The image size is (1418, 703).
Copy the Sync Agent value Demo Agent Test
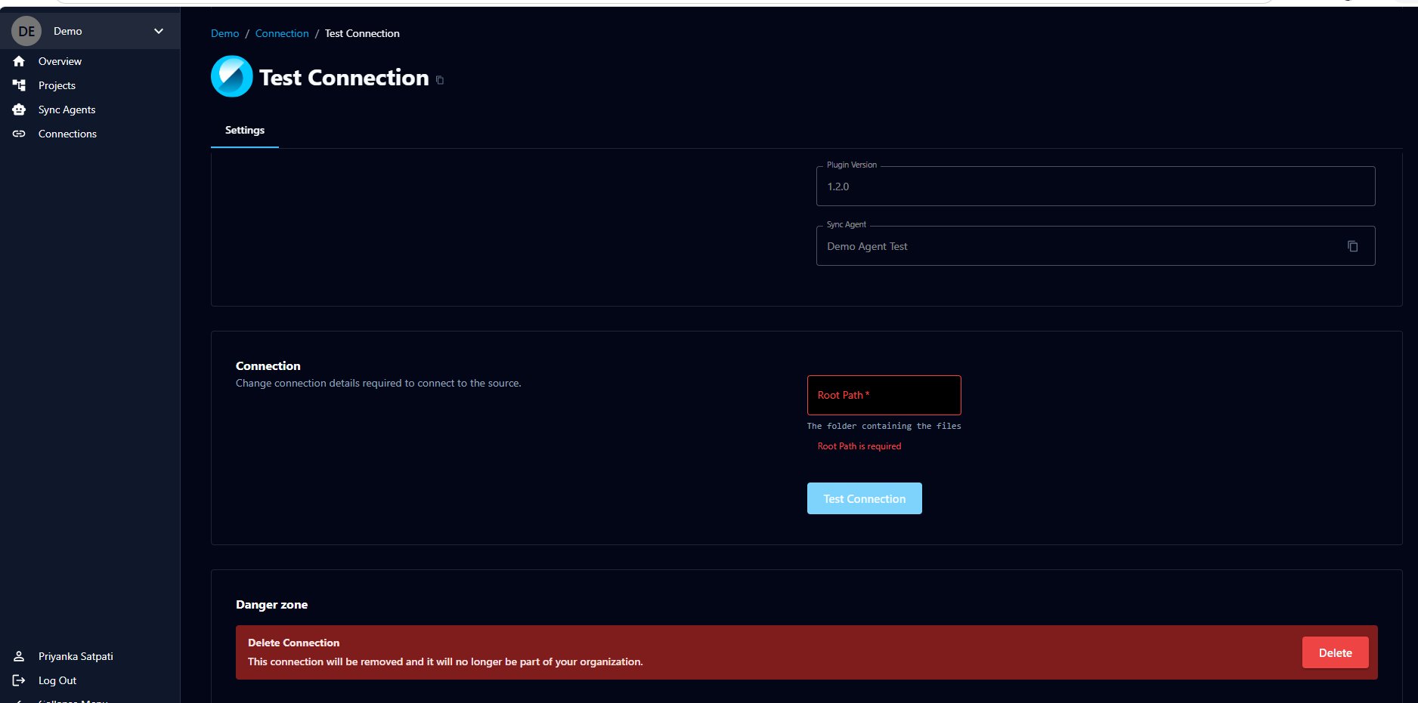(x=1352, y=246)
